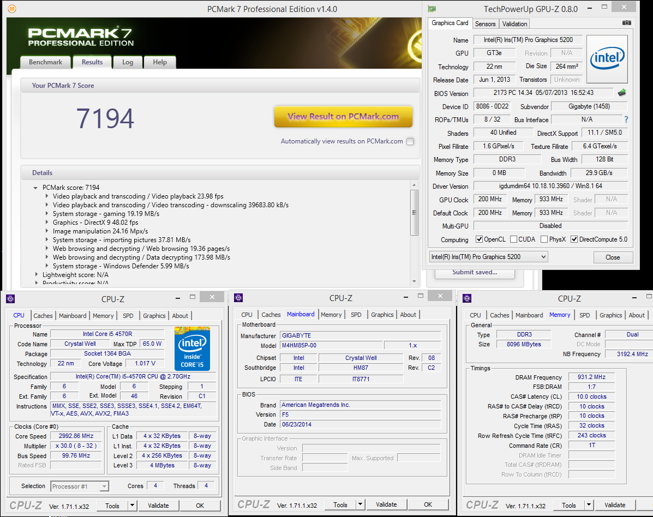The height and width of the screenshot is (517, 653).
Task: Click Submit saved button
Action: click(475, 272)
